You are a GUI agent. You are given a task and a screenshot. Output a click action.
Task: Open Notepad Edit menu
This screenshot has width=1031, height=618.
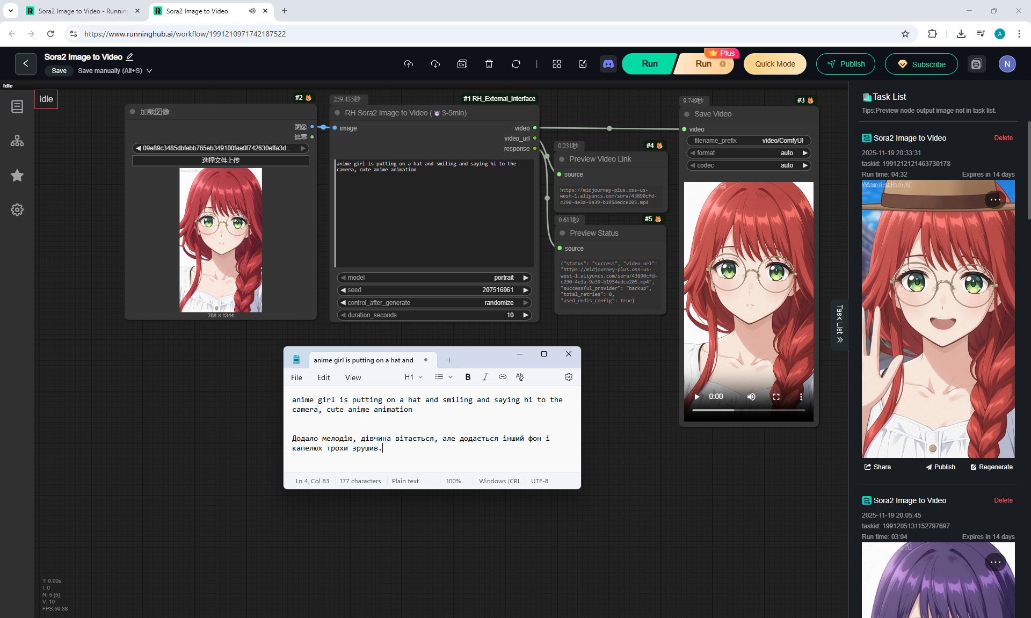click(323, 377)
